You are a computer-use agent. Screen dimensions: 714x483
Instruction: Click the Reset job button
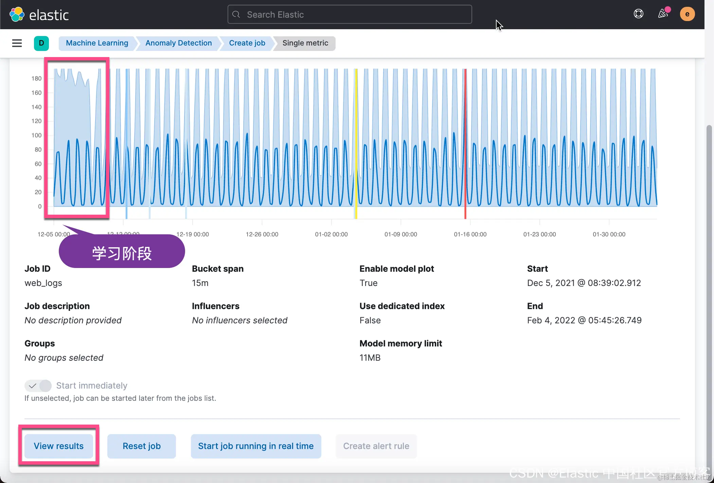pos(142,446)
